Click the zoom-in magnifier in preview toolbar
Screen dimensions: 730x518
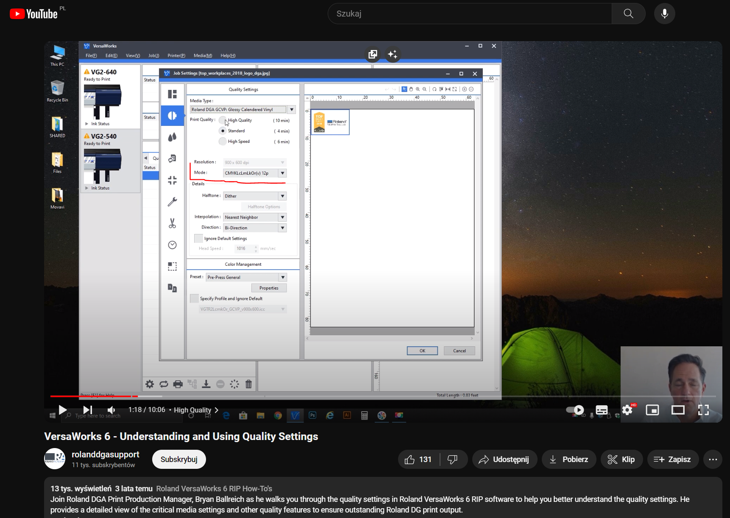[x=418, y=89]
